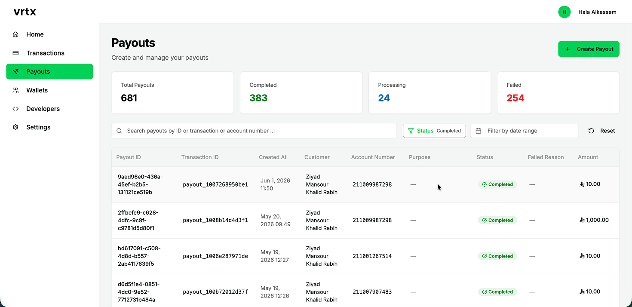Navigate to Developers section

[x=49, y=109]
